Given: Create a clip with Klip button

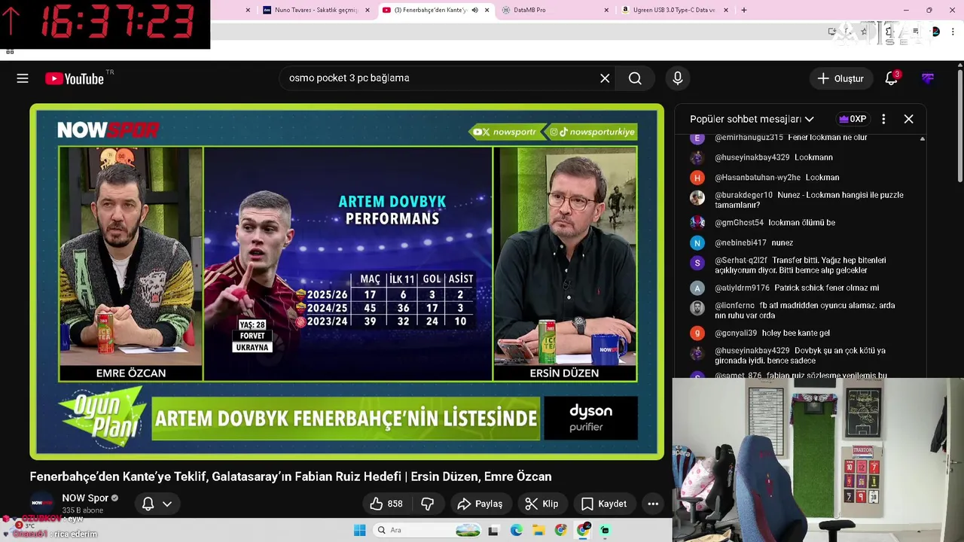Looking at the screenshot, I should 542,504.
